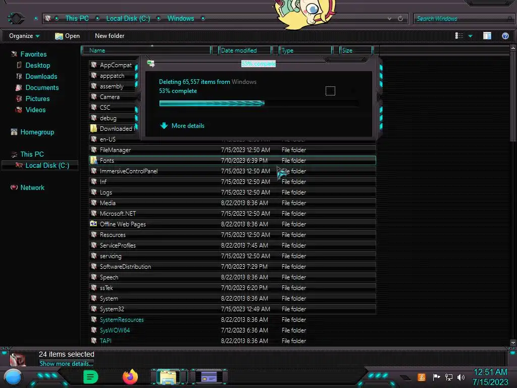
Task: Select the FileManager folder
Action: tap(232, 150)
